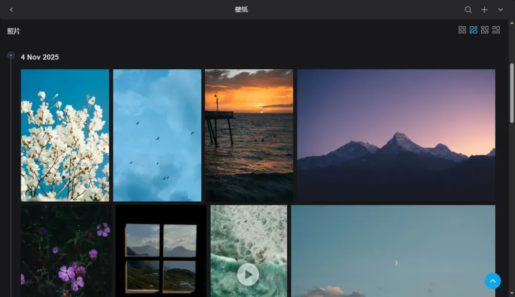Select the highlighted blue justified layout icon

(x=474, y=30)
